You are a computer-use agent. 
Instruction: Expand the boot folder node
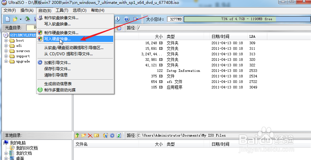coord(6,40)
